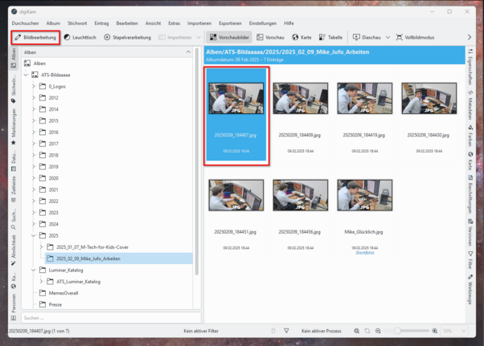Open Diaschau dropdown arrow

pos(388,37)
